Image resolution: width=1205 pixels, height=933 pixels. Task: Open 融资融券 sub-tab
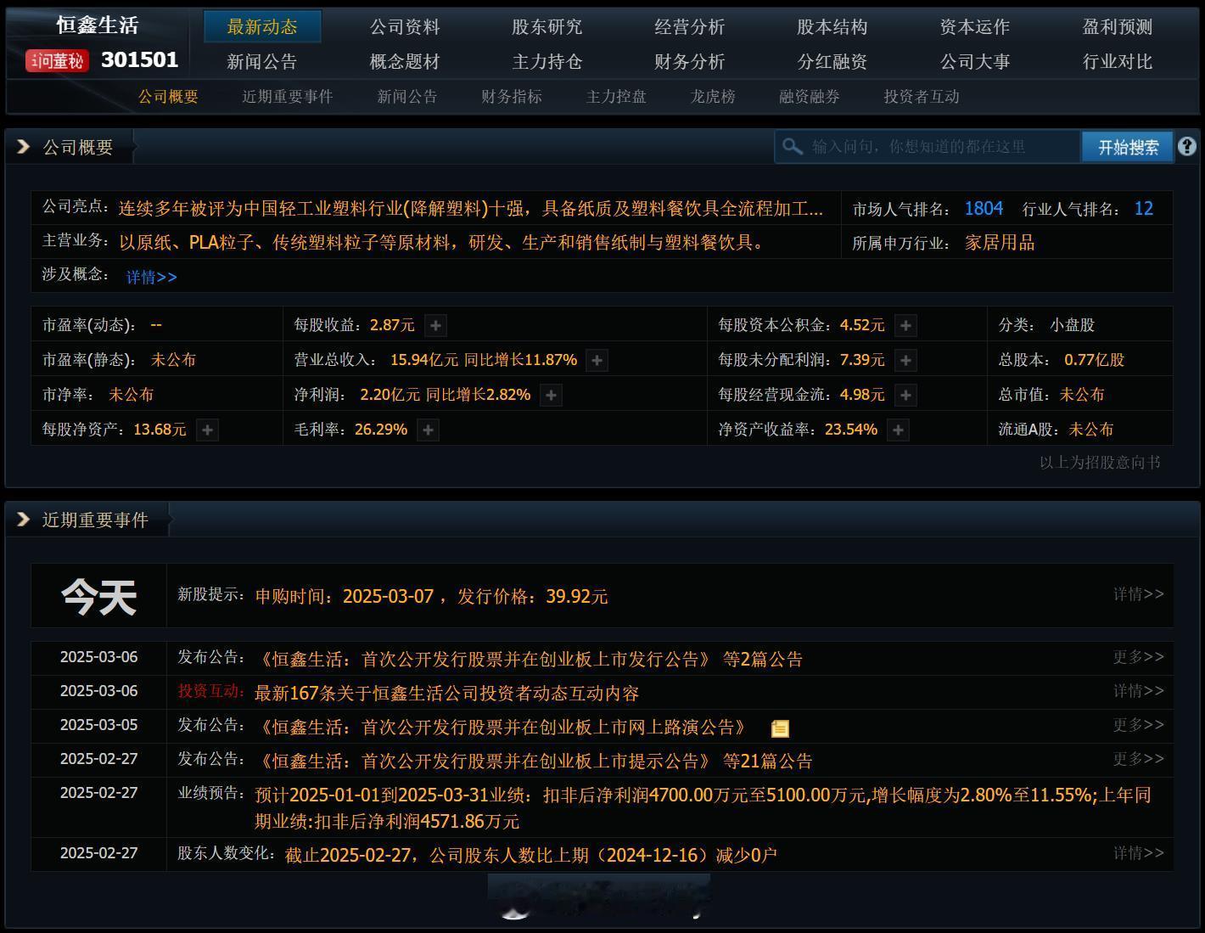point(810,97)
